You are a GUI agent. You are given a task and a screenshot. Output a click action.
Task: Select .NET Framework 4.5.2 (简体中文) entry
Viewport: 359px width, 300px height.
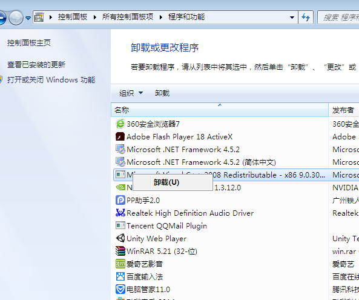[x=201, y=162]
